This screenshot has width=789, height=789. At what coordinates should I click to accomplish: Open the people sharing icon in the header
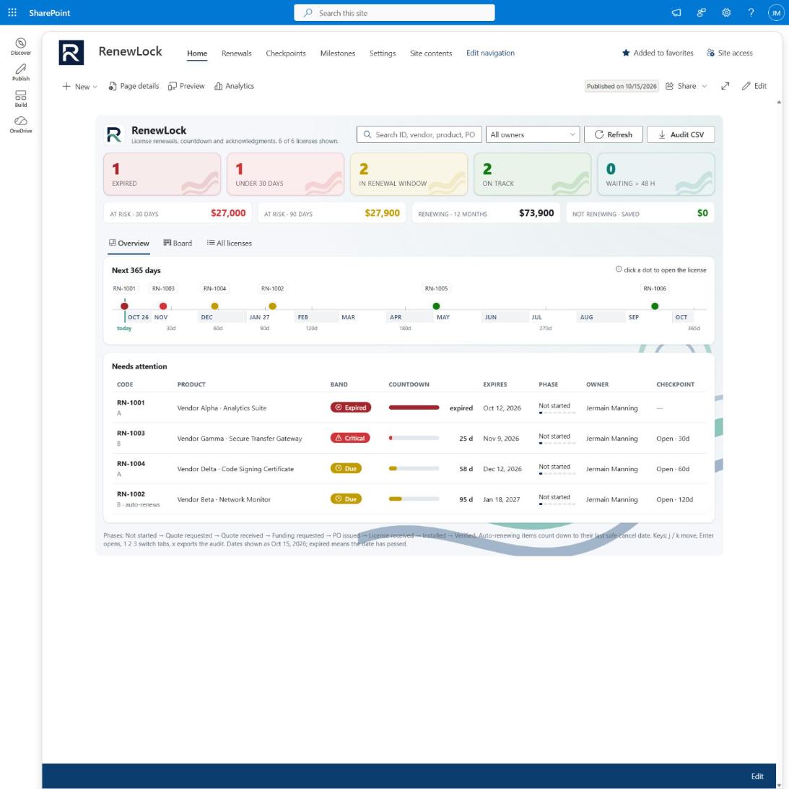pyautogui.click(x=701, y=12)
